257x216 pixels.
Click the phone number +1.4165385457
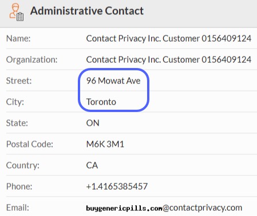pos(117,186)
